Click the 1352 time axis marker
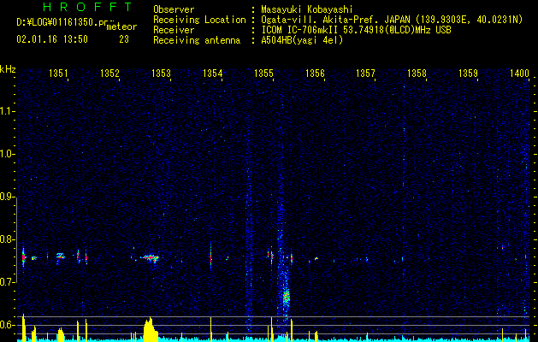The image size is (538, 342). point(109,73)
